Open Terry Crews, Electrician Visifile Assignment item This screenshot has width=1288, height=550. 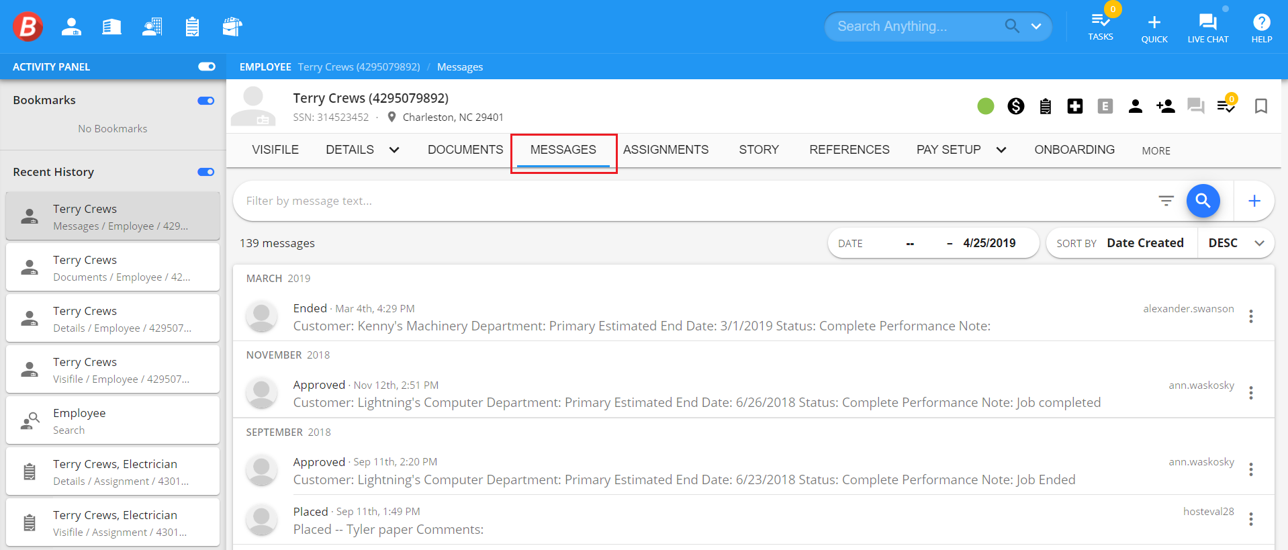(113, 522)
